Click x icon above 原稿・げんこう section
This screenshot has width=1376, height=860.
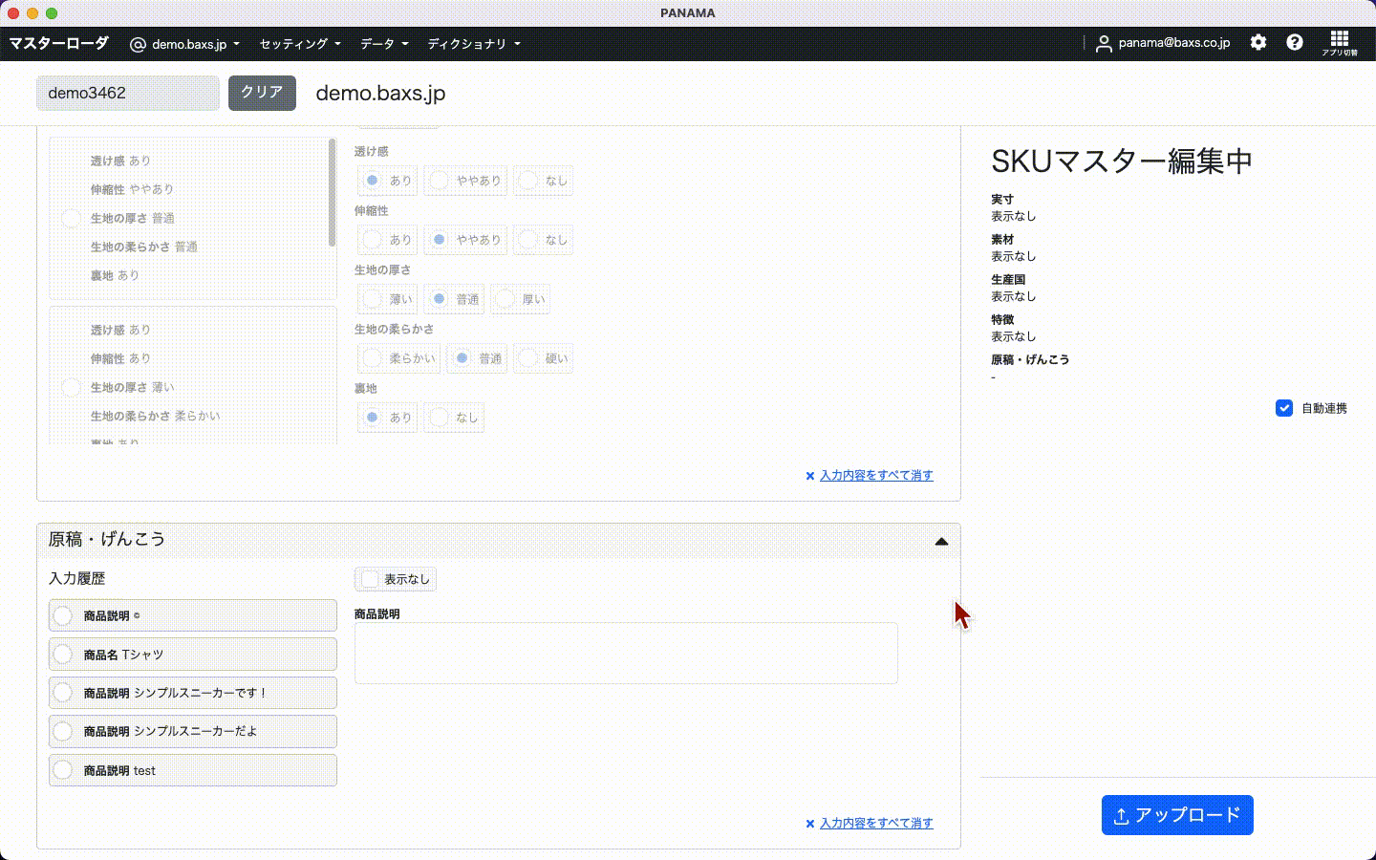(810, 476)
